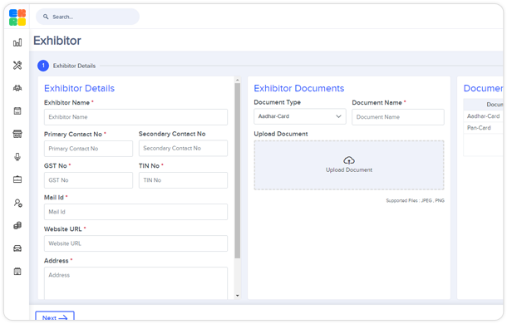This screenshot has height=324, width=507.
Task: Open the crossed tools sidebar icon
Action: (x=17, y=66)
